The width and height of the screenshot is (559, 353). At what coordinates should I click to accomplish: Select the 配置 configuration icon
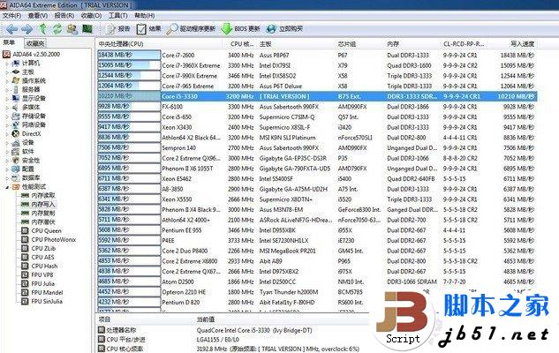point(15,169)
